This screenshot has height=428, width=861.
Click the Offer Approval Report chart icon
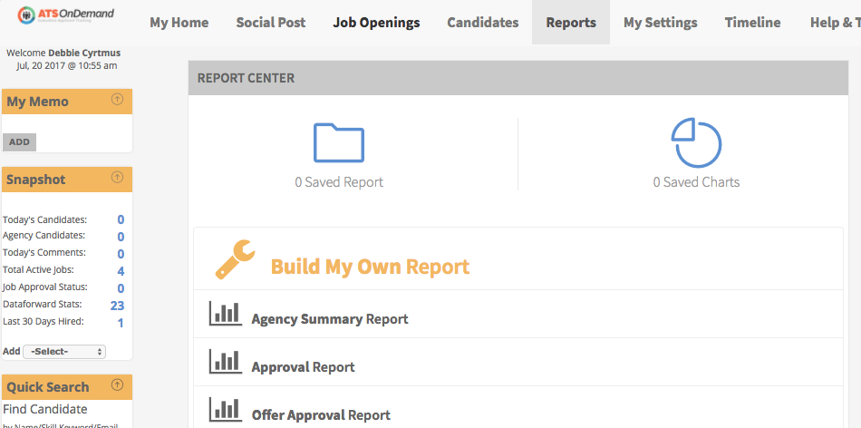click(x=225, y=410)
